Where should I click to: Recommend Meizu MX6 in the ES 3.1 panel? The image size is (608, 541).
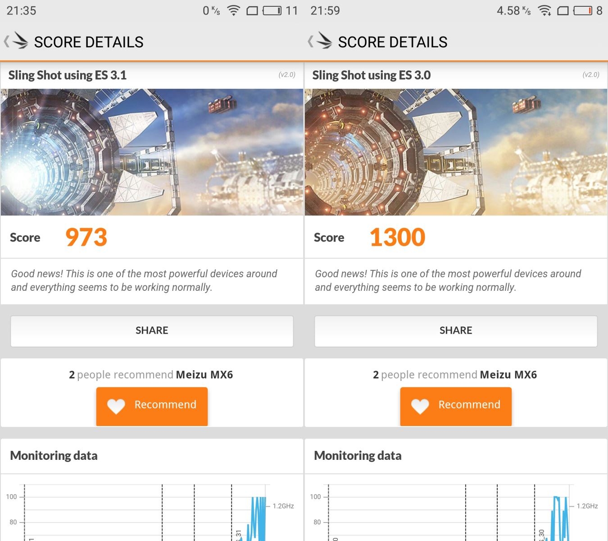(152, 406)
